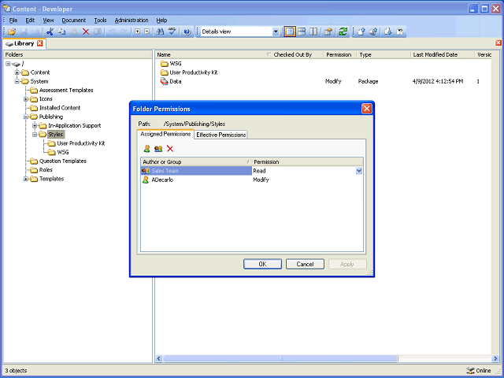The width and height of the screenshot is (504, 378).
Task: Add an author with single user icon
Action: coord(147,149)
